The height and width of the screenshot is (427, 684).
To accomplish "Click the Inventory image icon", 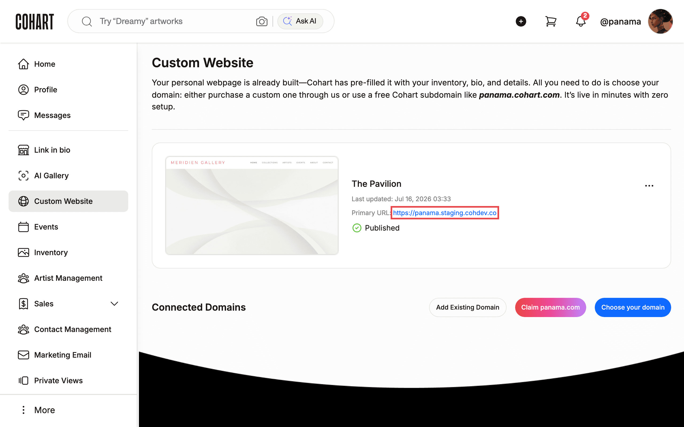I will coord(24,252).
